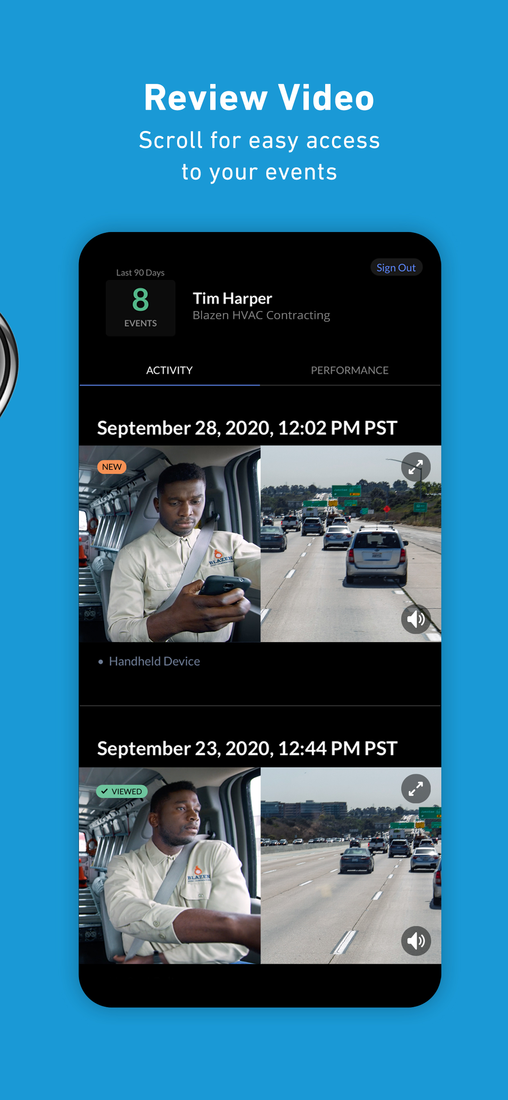Sign out of the account
Screen dimensions: 508x1100
[x=396, y=267]
